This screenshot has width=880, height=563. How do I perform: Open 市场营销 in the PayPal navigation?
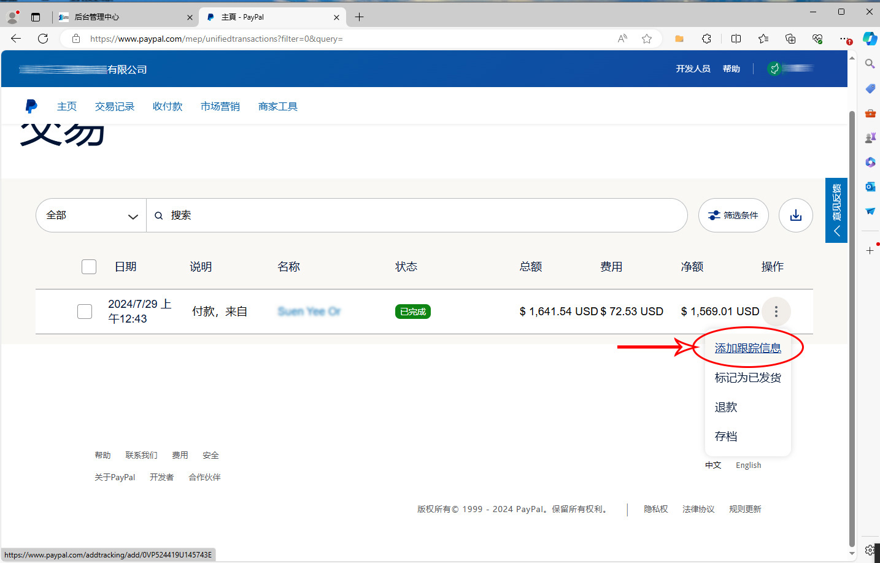pos(220,107)
